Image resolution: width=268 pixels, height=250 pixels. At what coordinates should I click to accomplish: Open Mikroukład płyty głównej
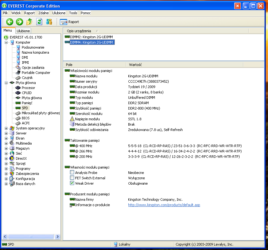41,113
